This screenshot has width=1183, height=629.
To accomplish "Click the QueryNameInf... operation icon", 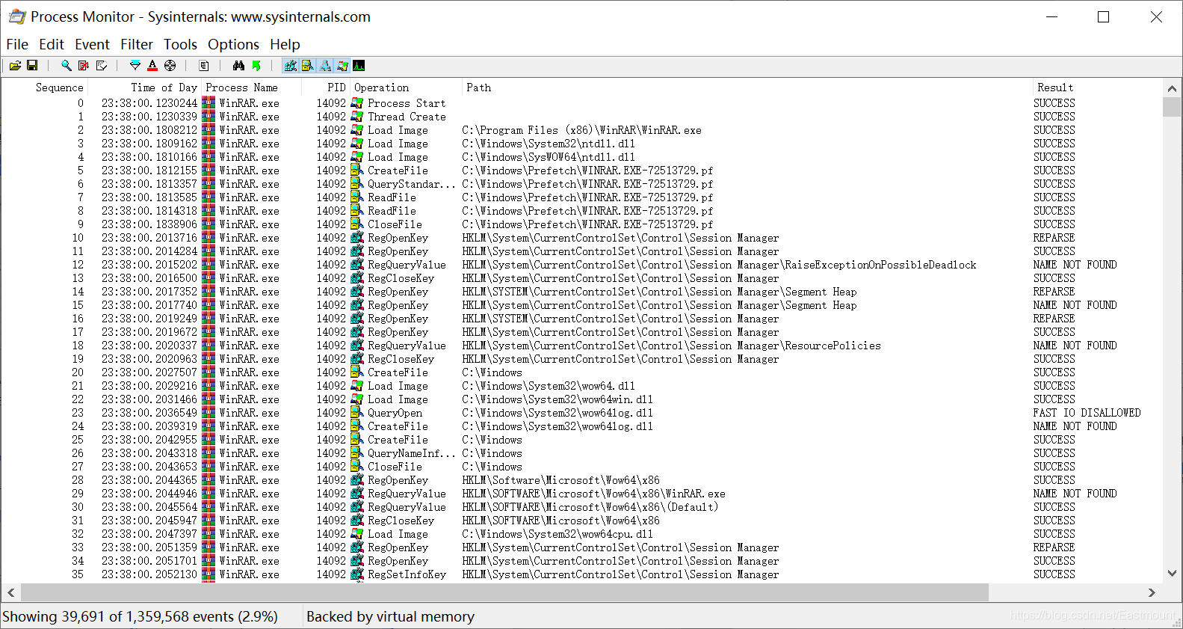I will [357, 453].
